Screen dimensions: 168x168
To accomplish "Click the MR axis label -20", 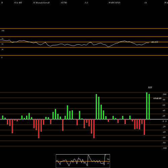I will [164, 127].
